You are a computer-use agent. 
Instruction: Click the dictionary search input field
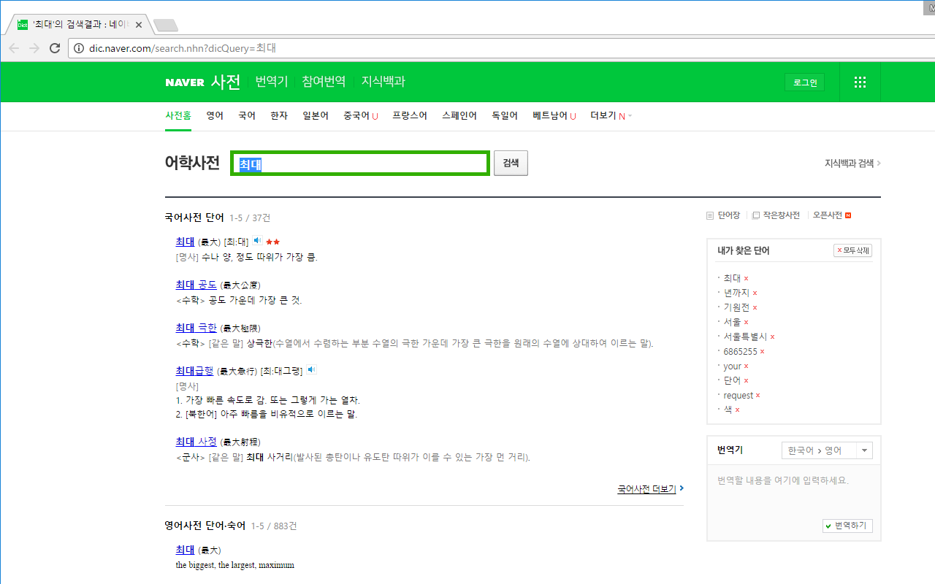pyautogui.click(x=360, y=164)
